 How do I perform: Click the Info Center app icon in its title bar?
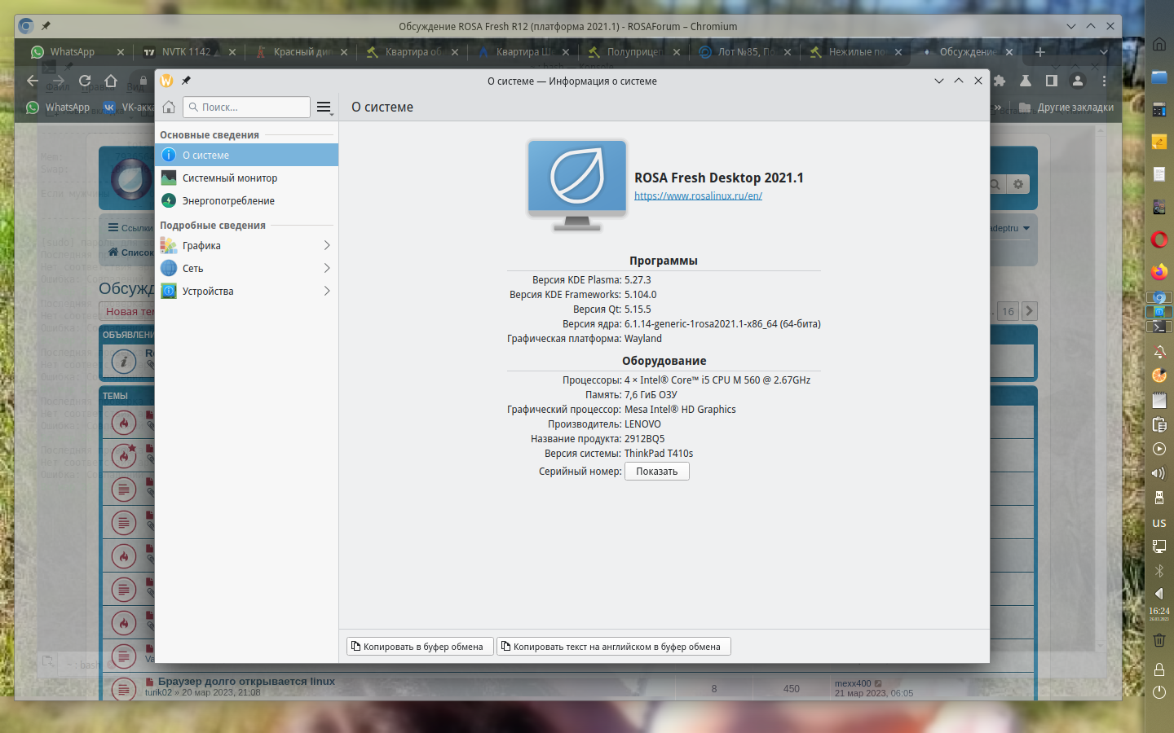(167, 81)
